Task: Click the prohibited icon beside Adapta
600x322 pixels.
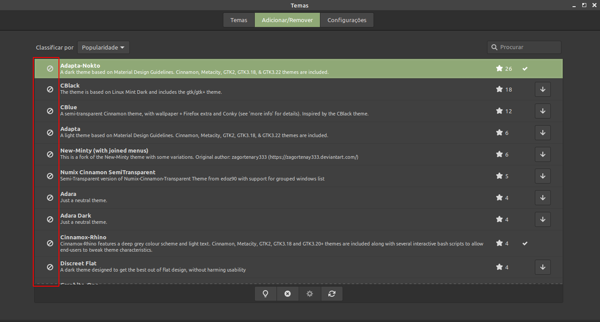Action: [x=50, y=133]
